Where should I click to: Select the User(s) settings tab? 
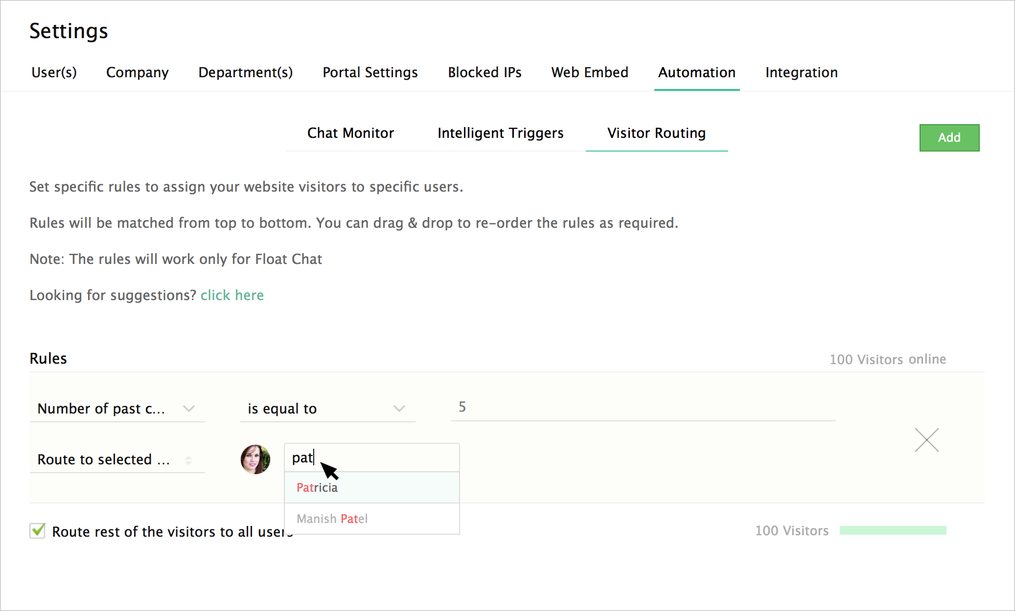[54, 72]
